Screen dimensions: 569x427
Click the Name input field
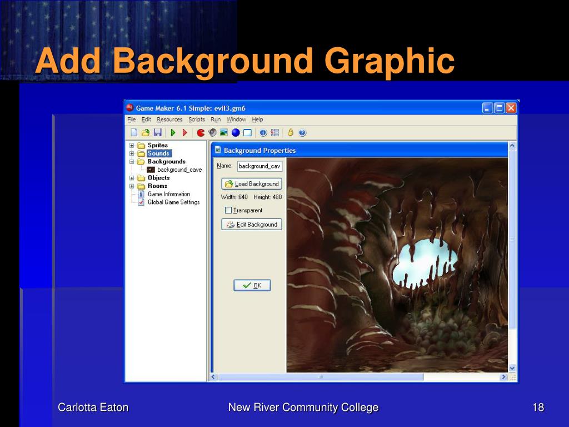coord(259,166)
